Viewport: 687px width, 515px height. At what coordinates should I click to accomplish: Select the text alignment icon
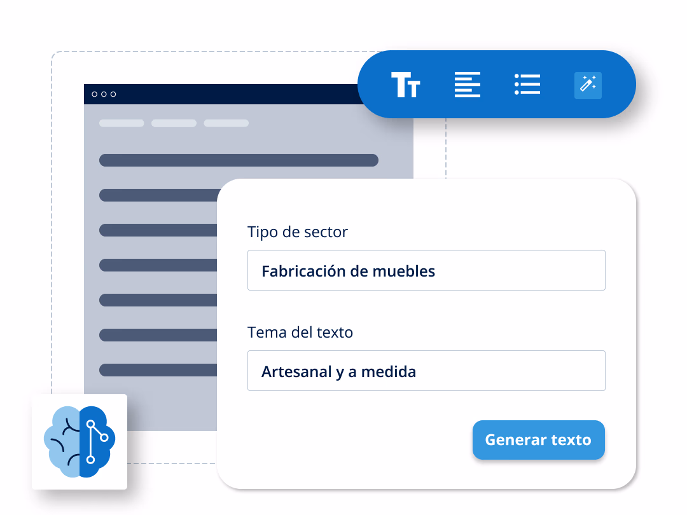467,85
